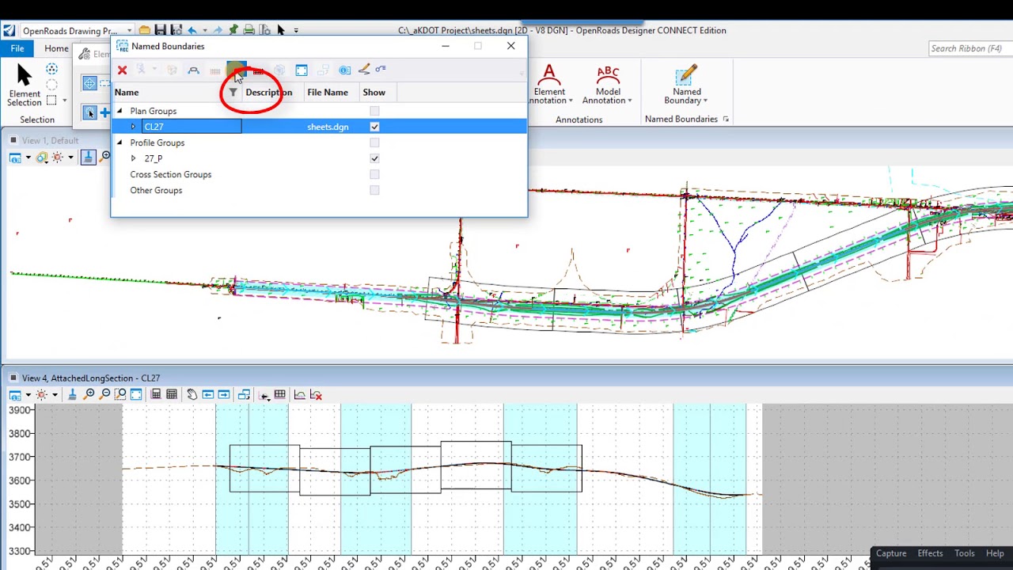Switch to the Home ribbon tab
Viewport: 1013px width, 570px height.
[x=56, y=48]
